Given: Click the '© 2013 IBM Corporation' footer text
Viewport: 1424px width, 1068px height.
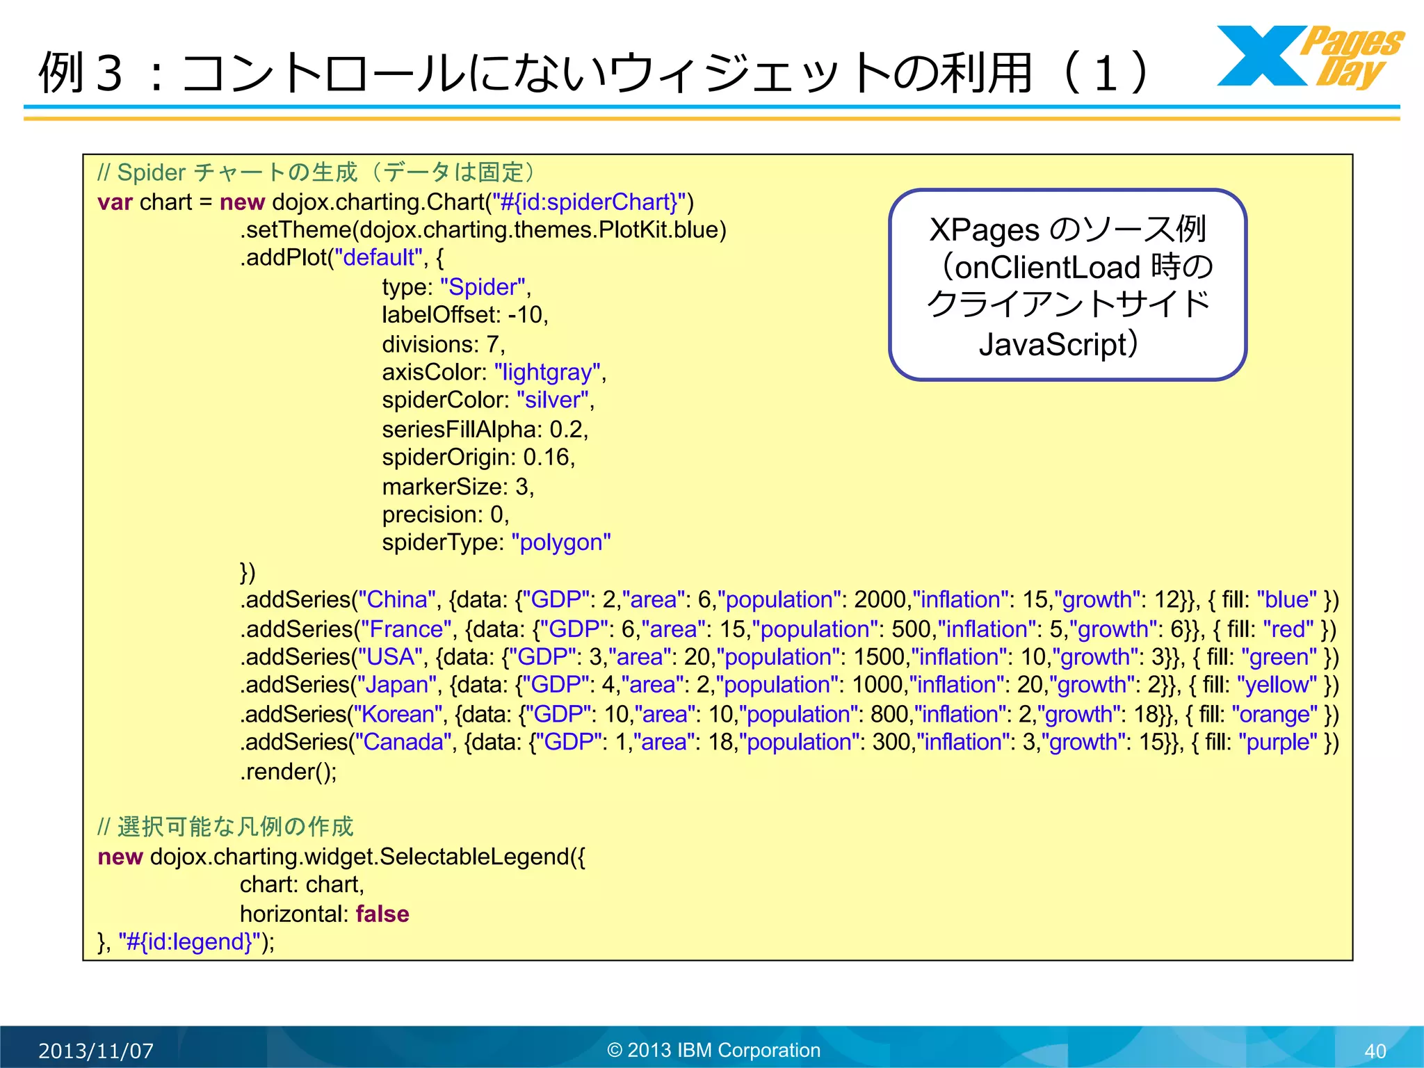Looking at the screenshot, I should pos(714,1050).
